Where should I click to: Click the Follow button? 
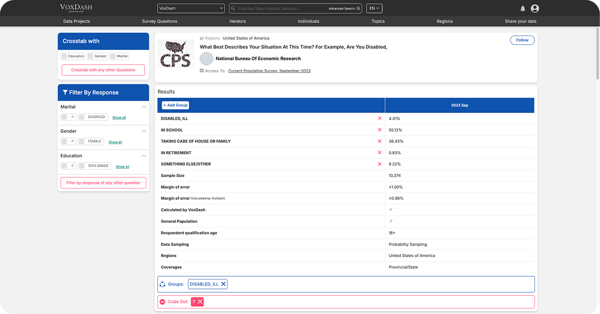(522, 40)
